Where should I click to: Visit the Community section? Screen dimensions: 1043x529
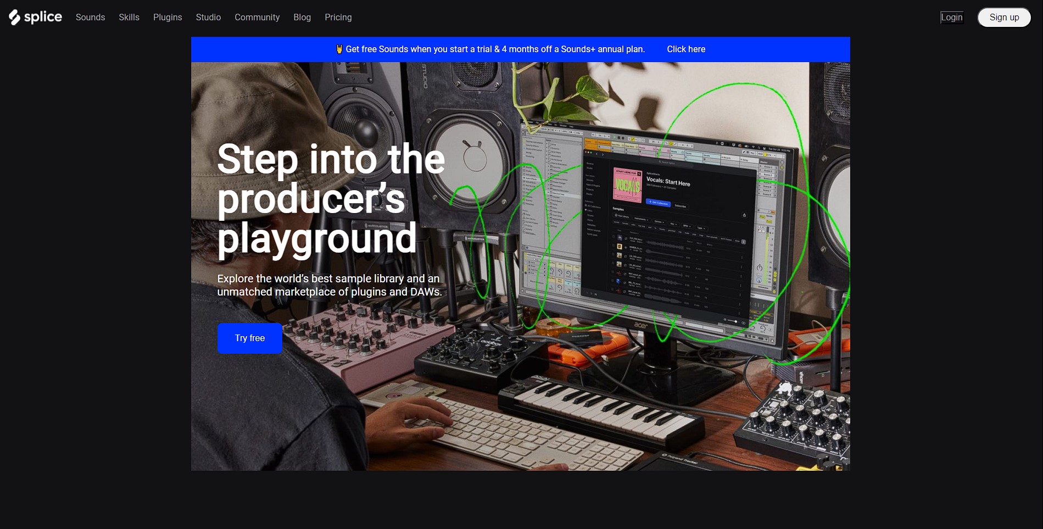pyautogui.click(x=257, y=17)
